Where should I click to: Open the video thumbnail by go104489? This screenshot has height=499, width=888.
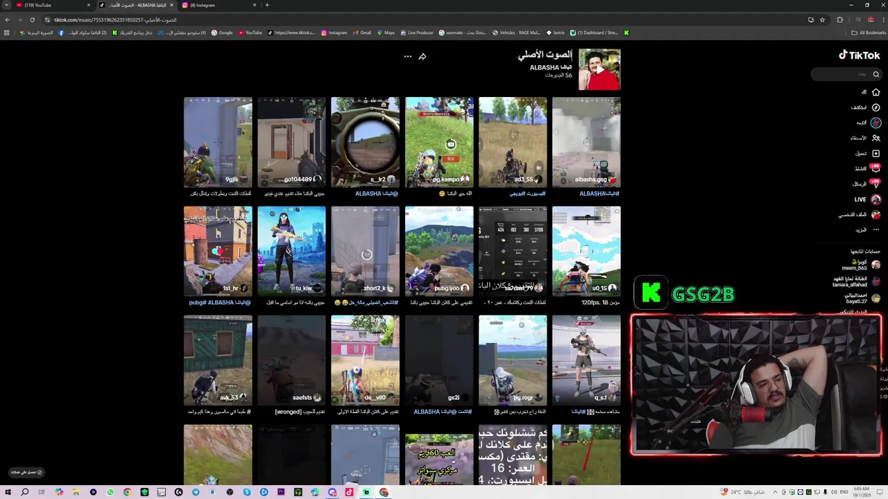(x=291, y=142)
